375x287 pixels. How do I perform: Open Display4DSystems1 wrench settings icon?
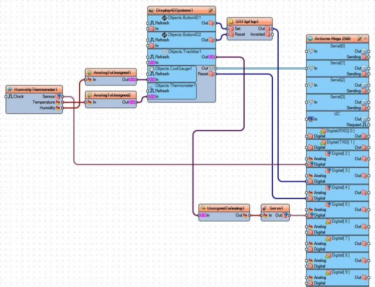tap(211, 10)
